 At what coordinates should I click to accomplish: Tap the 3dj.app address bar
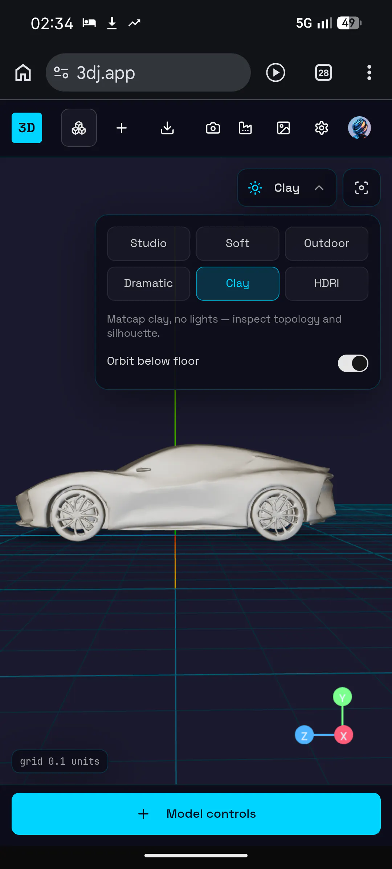[x=148, y=73]
